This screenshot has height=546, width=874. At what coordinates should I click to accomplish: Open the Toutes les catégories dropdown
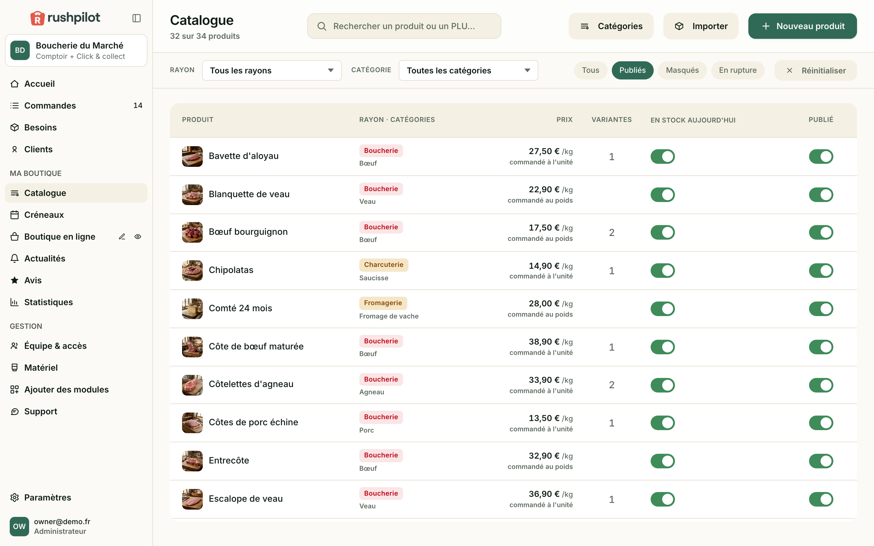click(468, 70)
